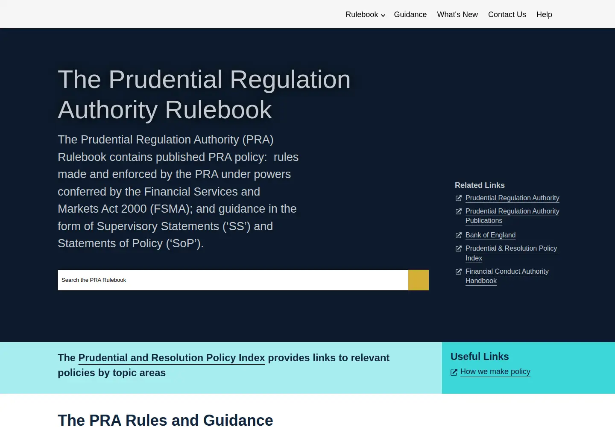
Task: Click the 'Related Links' heading text
Action: (x=480, y=185)
